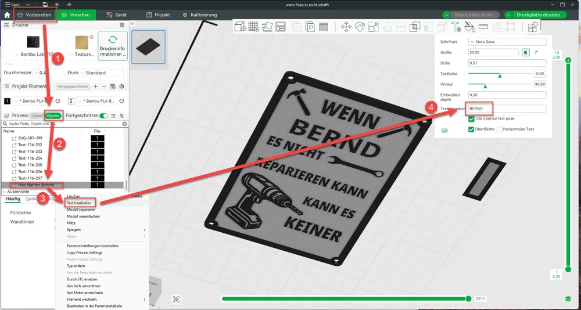
Task: Click the Redo arrow in title bar
Action: (69, 5)
